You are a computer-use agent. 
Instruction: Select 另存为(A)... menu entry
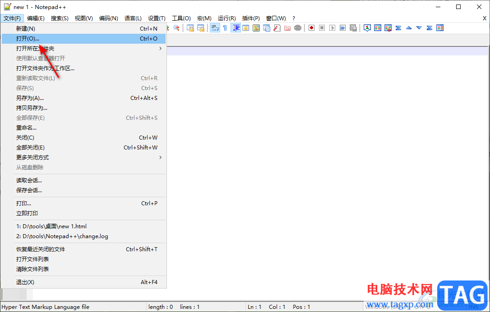[x=84, y=98]
